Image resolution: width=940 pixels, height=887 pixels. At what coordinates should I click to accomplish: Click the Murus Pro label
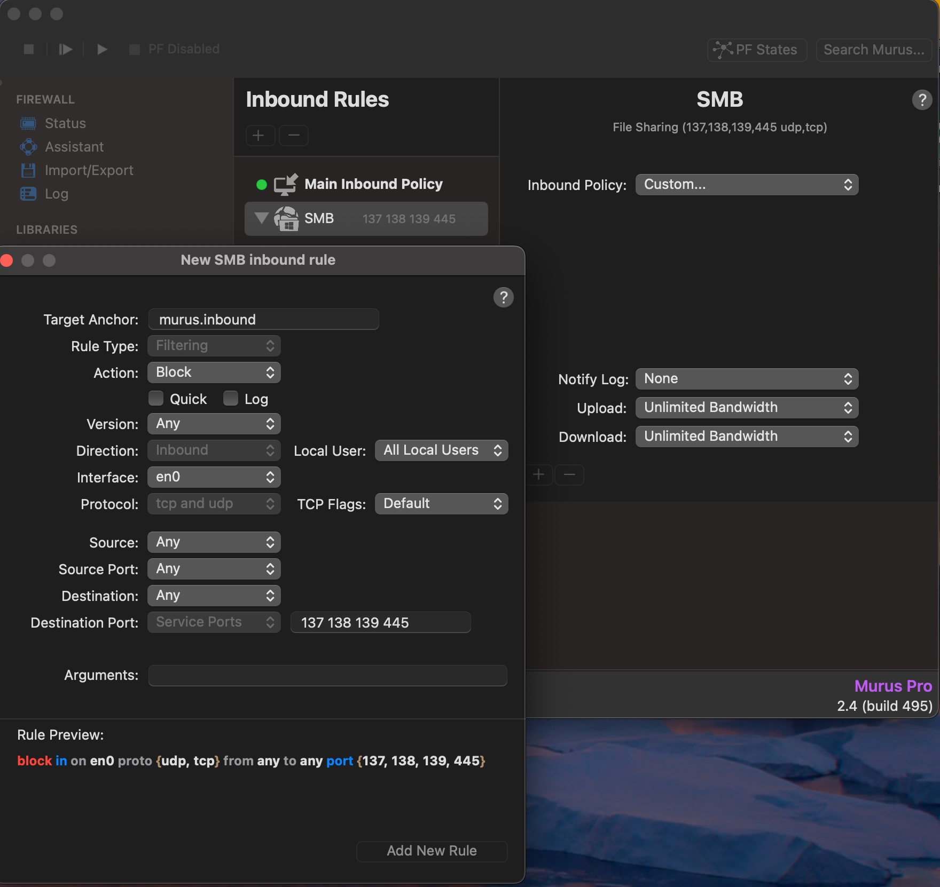tap(893, 686)
